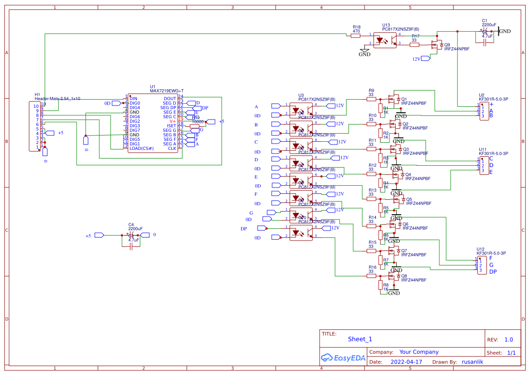Select the 12V net flag near Q9
The width and height of the screenshot is (530, 375).
pyautogui.click(x=425, y=58)
